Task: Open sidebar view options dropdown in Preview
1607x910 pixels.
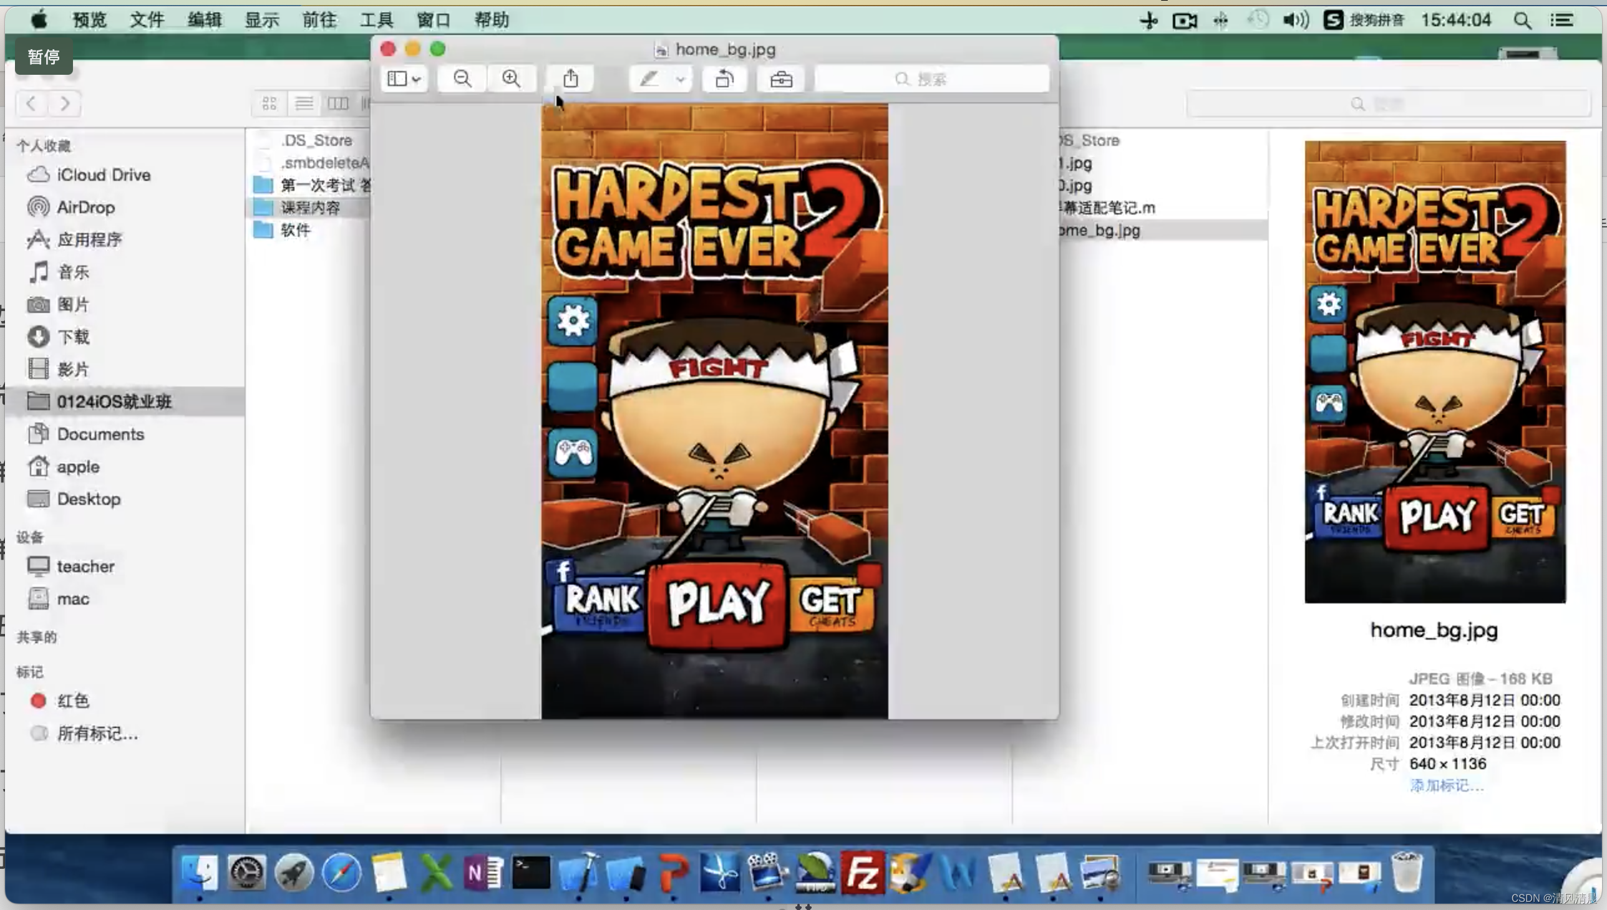Action: 404,79
